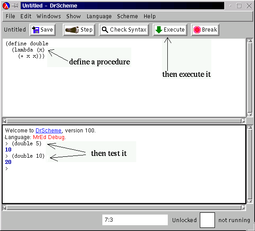Click the pin icon in title bar
The height and width of the screenshot is (231, 255).
tap(15, 6)
